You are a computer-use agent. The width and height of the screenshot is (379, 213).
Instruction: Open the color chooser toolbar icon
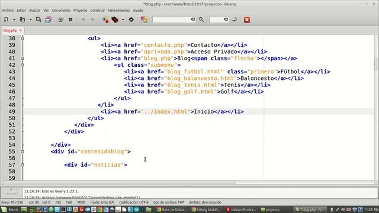pos(144,20)
